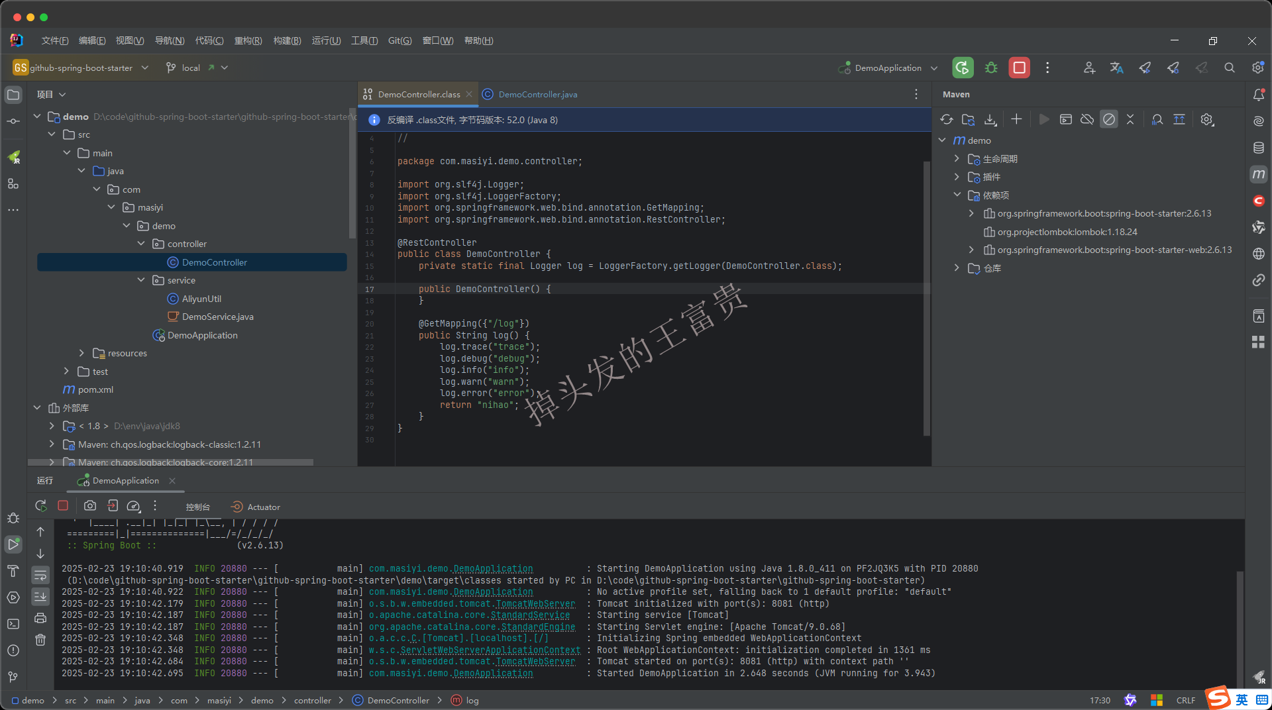
Task: Add a Maven project with plus icon
Action: [1016, 120]
